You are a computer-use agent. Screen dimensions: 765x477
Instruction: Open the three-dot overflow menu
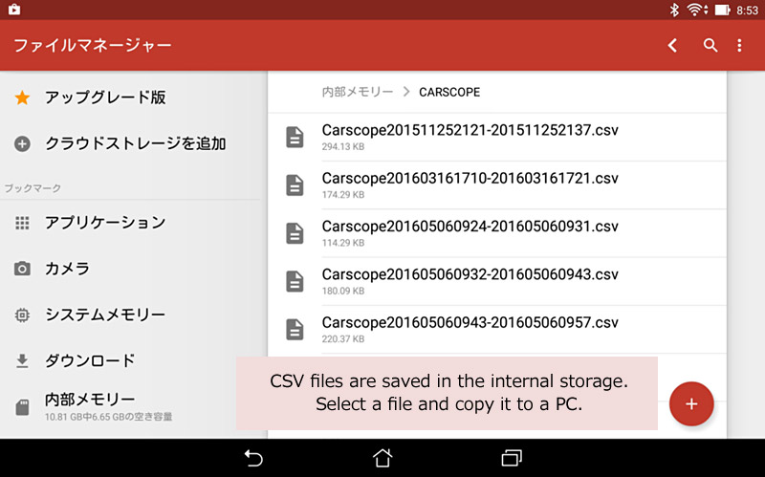(739, 45)
